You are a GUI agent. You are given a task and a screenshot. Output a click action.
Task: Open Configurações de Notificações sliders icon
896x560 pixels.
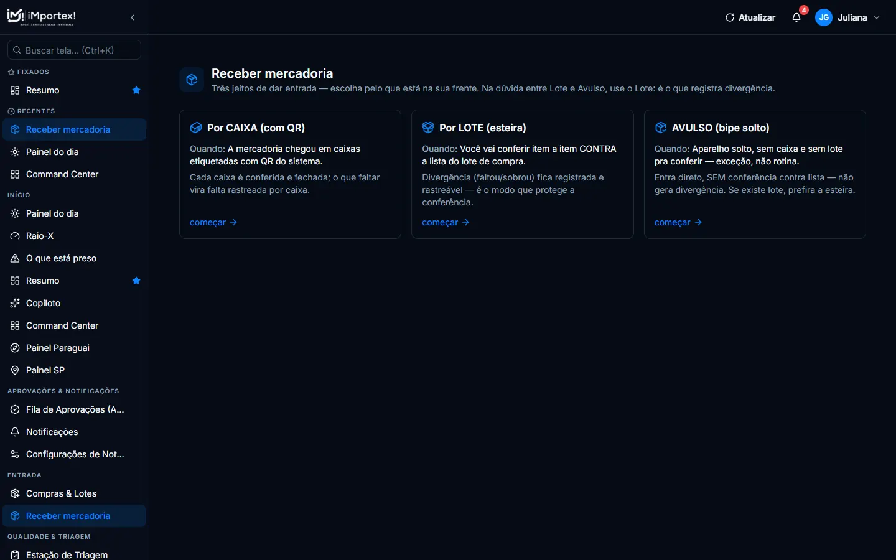[x=15, y=454]
